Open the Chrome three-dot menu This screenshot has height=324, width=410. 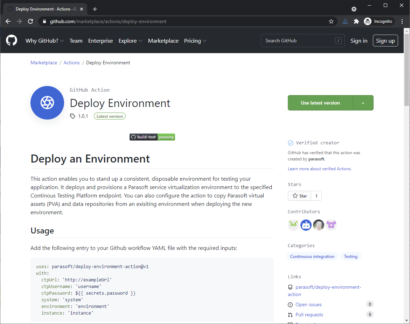coord(402,21)
